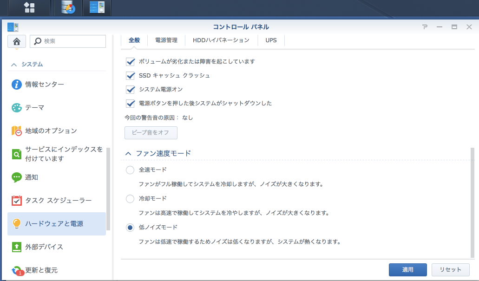Open 地域のオプション map icon
Image resolution: width=479 pixels, height=281 pixels.
(17, 131)
